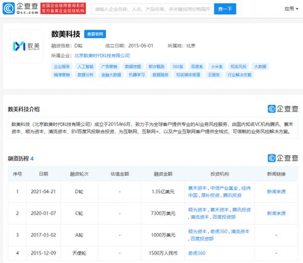Open 清流资本 link in the C轮 row
The height and width of the screenshot is (263, 303).
pos(199,217)
